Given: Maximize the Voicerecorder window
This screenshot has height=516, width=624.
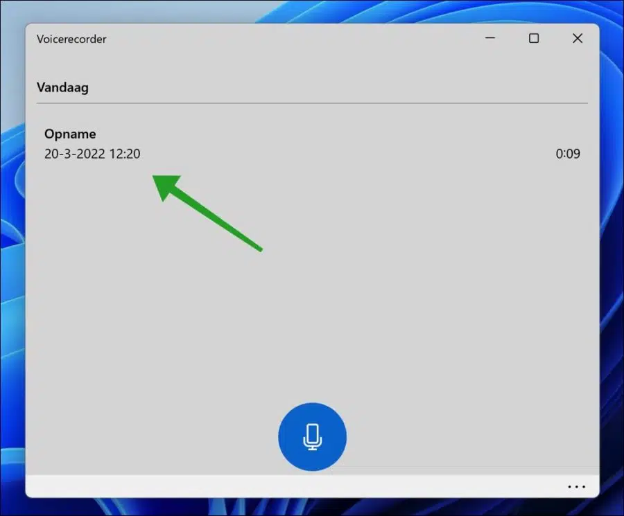Looking at the screenshot, I should pos(534,38).
